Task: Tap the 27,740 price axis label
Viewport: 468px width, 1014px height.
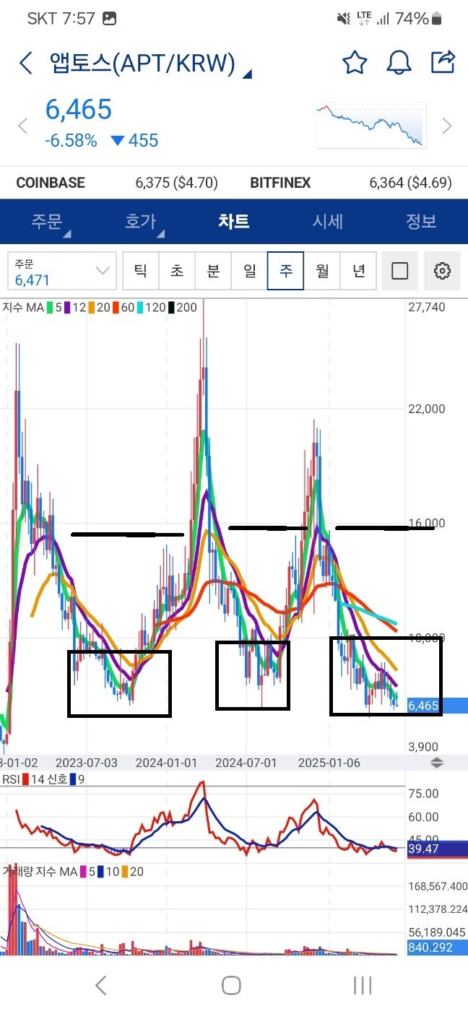Action: tap(427, 307)
